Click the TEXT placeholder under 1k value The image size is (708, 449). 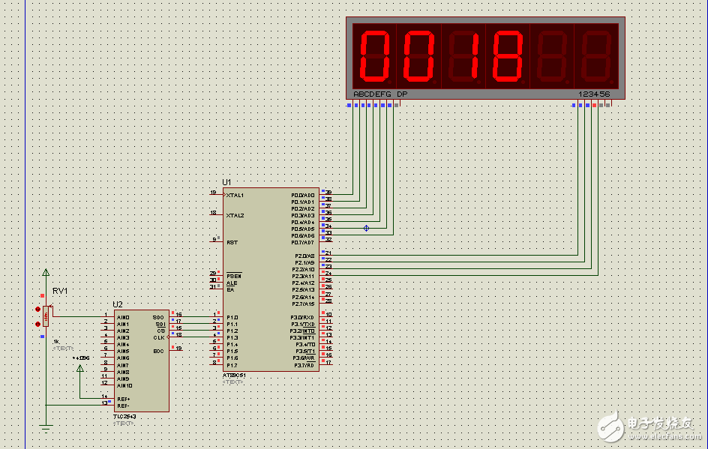pyautogui.click(x=63, y=349)
